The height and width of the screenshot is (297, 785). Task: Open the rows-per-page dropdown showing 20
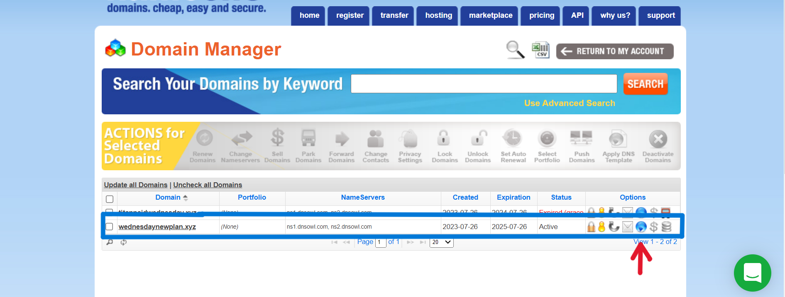(441, 242)
